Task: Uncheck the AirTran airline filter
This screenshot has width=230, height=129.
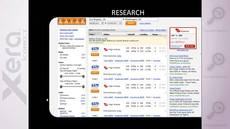Action: point(61,113)
